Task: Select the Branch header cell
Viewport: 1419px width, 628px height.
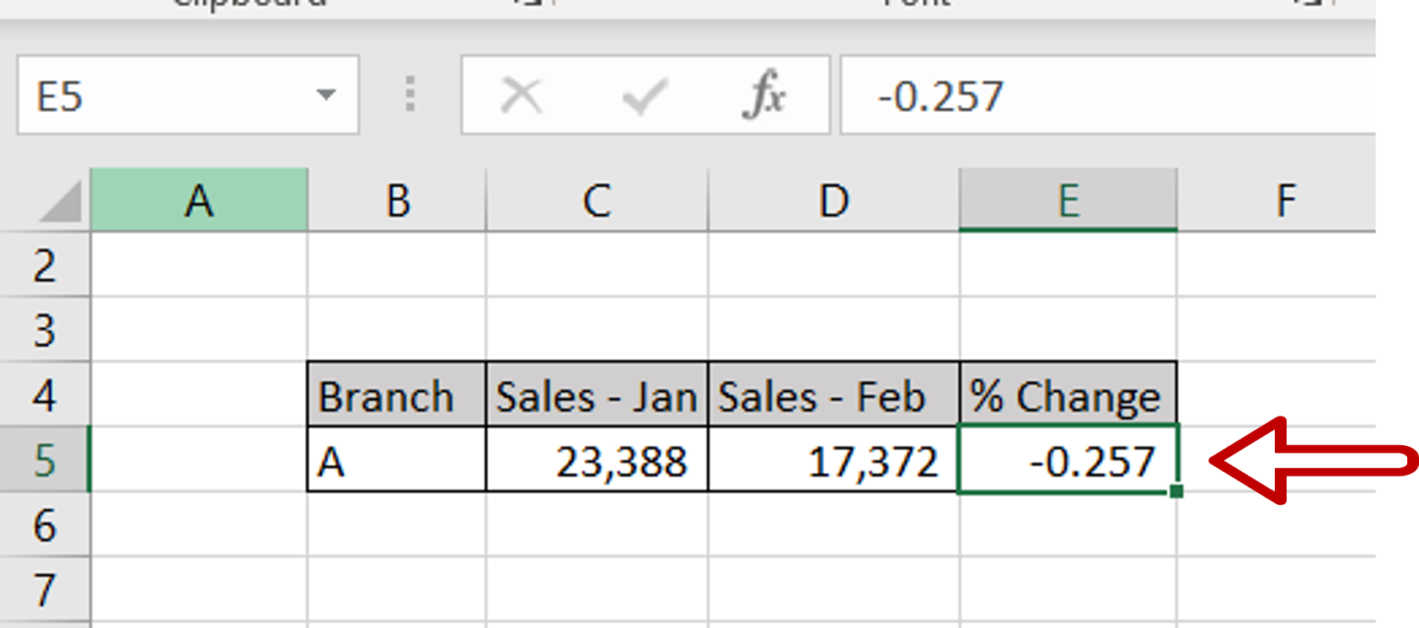Action: pos(395,397)
